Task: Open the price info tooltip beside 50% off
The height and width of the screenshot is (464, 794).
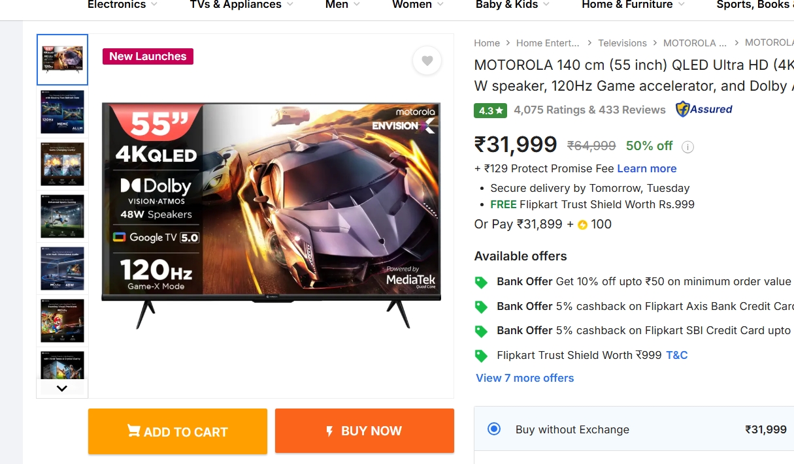Action: point(687,147)
